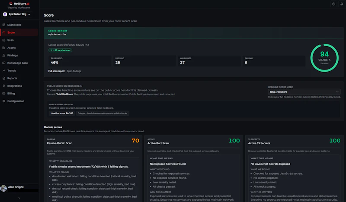Click the Dashboard sidebar icon
The image size is (346, 202).
pyautogui.click(x=4, y=25)
